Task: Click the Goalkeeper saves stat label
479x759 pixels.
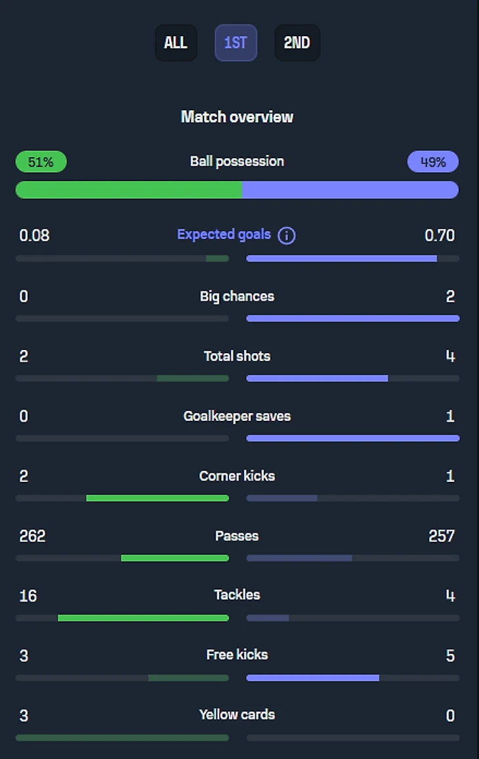Action: [x=237, y=416]
